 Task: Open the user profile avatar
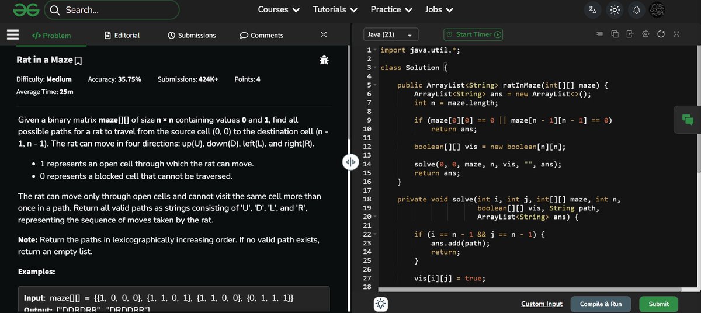click(x=658, y=9)
